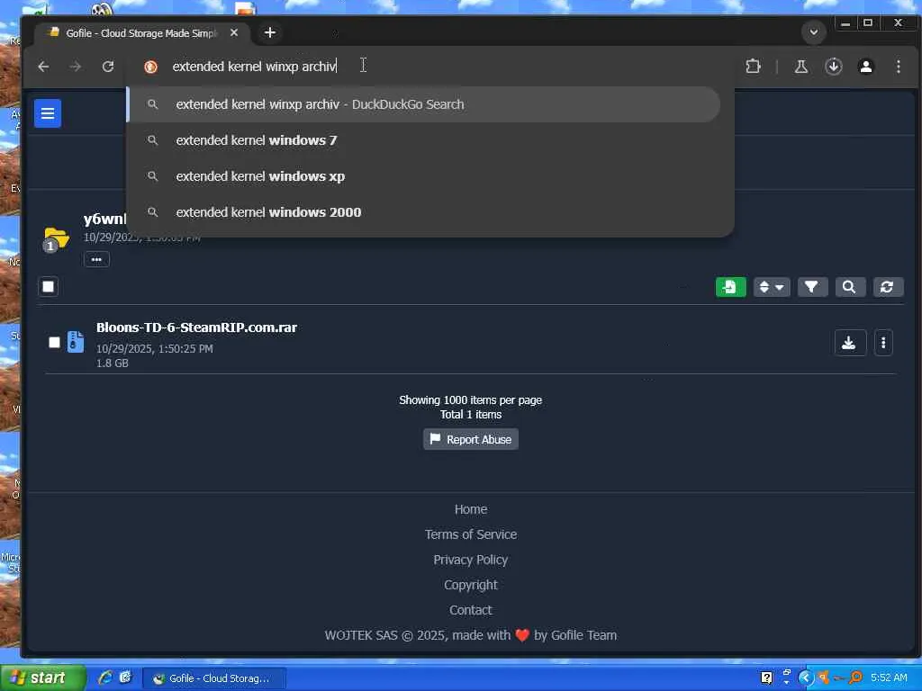Open the sort order dropdown
This screenshot has height=691, width=922.
pos(772,287)
